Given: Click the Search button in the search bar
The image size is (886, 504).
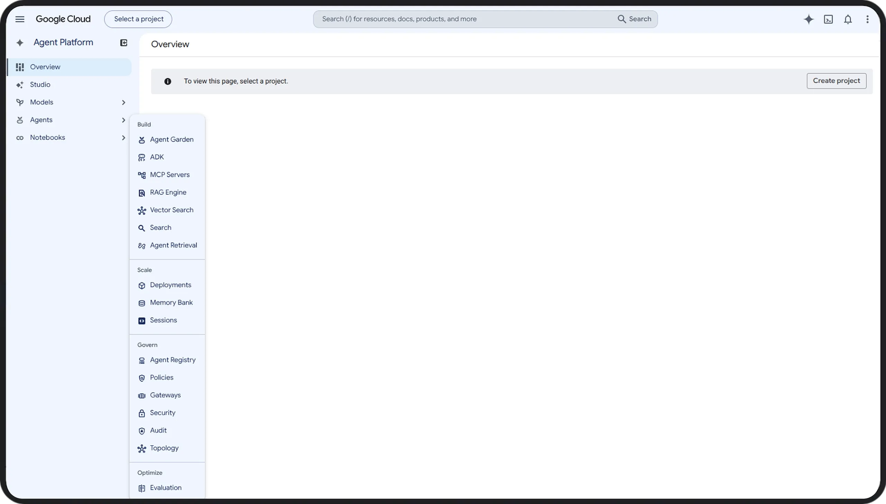Looking at the screenshot, I should click(634, 19).
